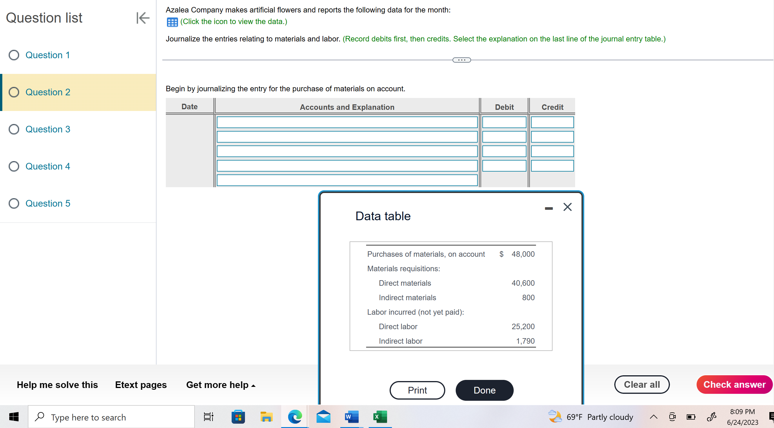Screen dimensions: 774x428
Task: Open Mail app in taskbar
Action: (323, 417)
